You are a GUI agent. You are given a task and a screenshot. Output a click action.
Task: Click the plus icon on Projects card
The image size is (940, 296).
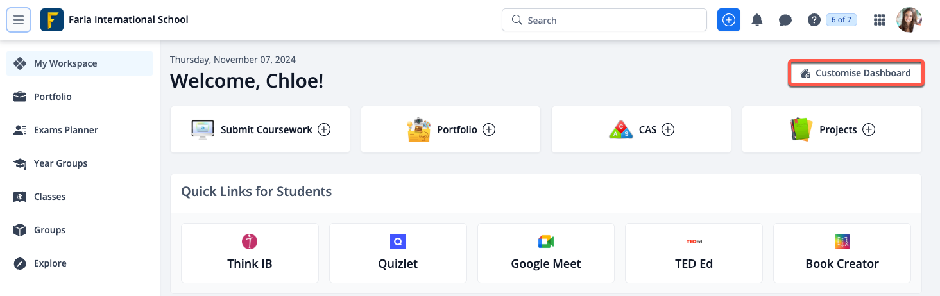869,129
